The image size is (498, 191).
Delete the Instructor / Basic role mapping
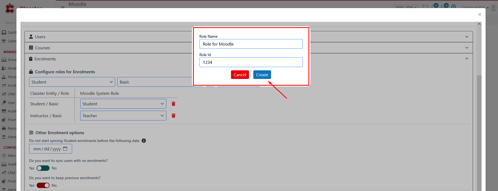[x=173, y=116]
